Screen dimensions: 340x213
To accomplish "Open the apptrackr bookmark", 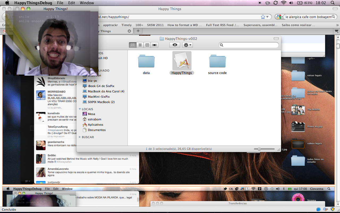I will point(110,25).
